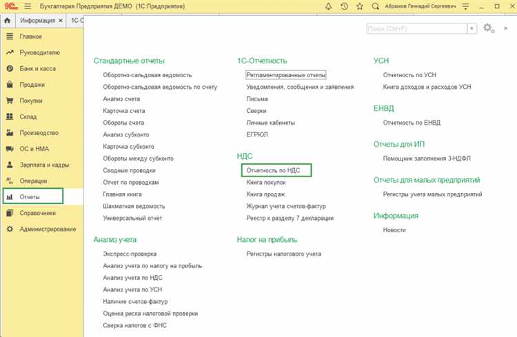Image resolution: width=517 pixels, height=337 pixels.
Task: Open favorites star icon in title bar
Action: (x=360, y=6)
